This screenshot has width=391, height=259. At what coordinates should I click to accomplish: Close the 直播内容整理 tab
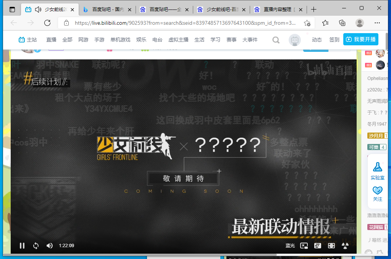point(301,10)
